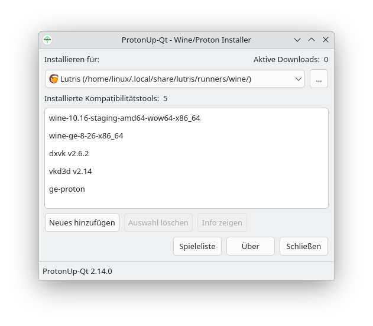This screenshot has width=373, height=326.
Task: Minimize the window with the down chevron
Action: (x=297, y=40)
